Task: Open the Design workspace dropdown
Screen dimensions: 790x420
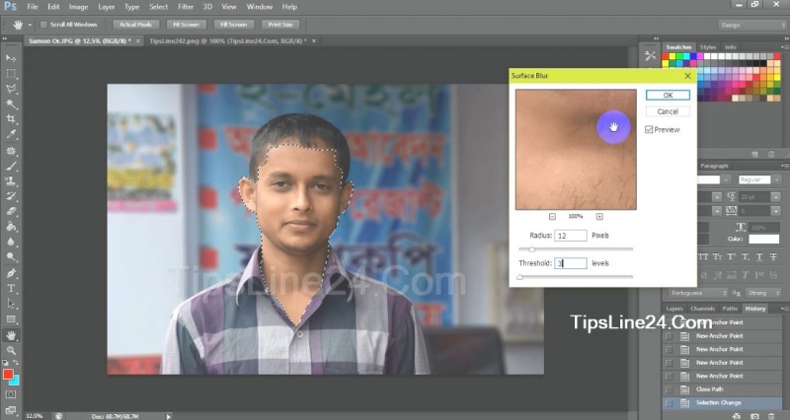Action: tap(751, 25)
